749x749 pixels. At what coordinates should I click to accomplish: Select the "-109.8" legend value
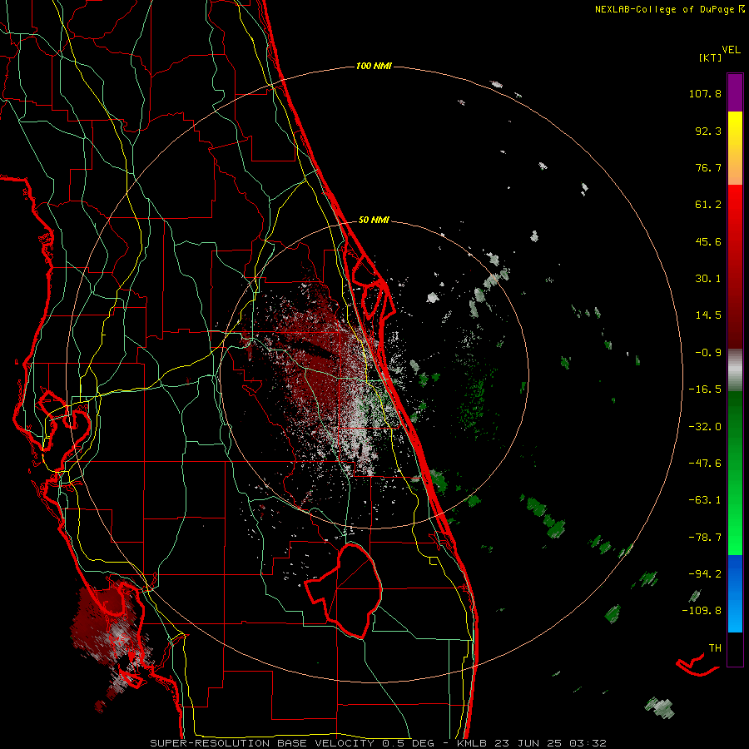coord(702,611)
